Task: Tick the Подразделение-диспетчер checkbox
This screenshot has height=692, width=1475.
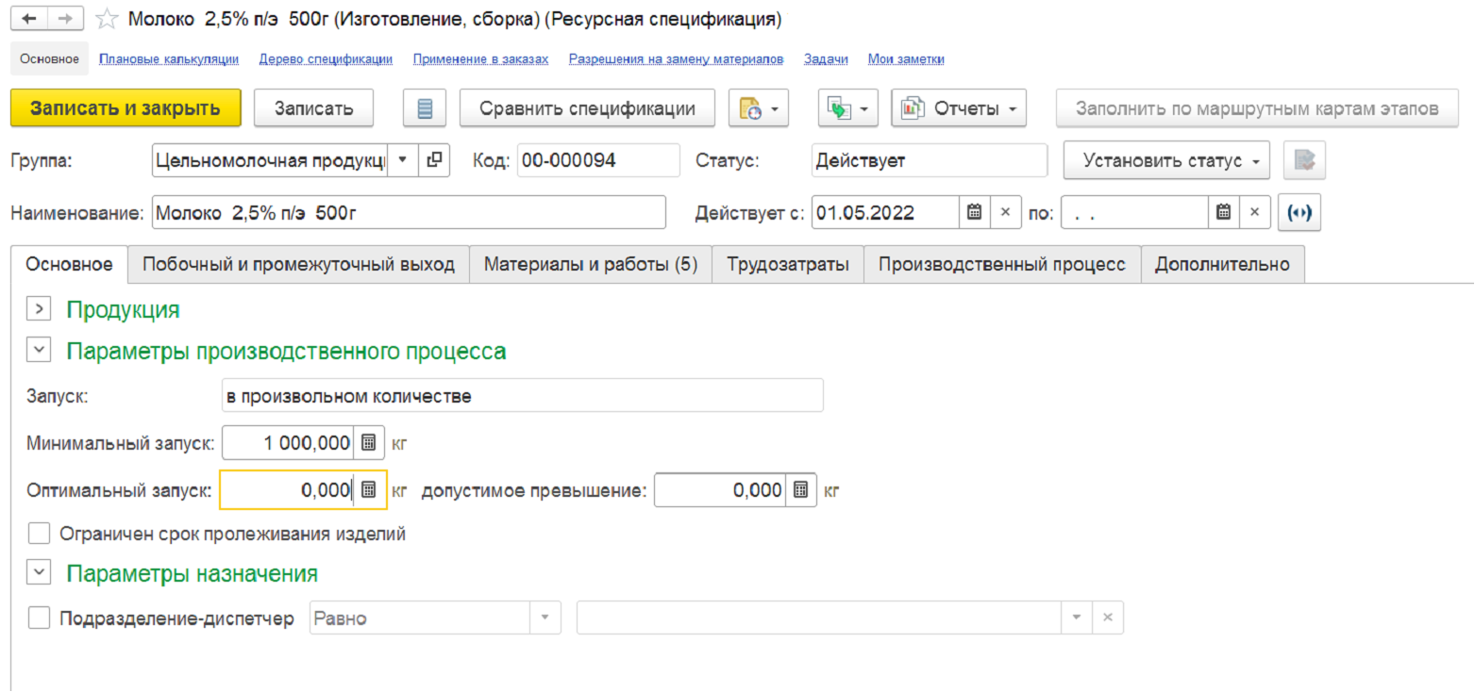Action: [x=39, y=618]
